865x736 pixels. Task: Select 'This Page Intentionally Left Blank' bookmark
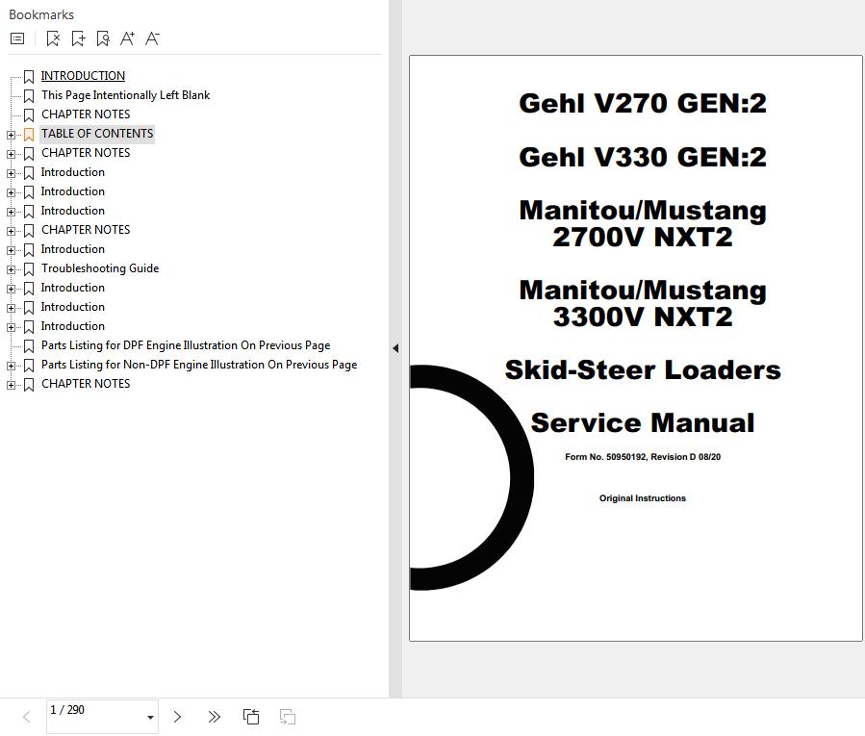tap(125, 95)
